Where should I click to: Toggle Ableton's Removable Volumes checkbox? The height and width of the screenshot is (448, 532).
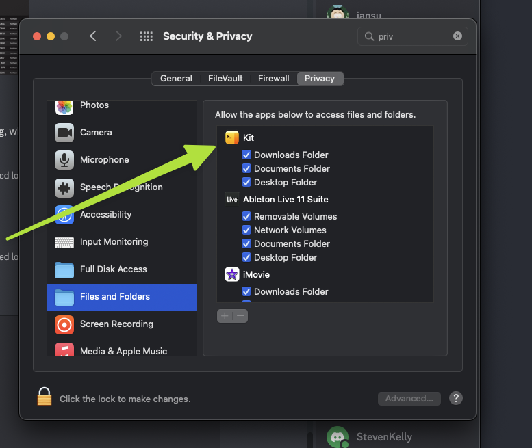pos(246,216)
